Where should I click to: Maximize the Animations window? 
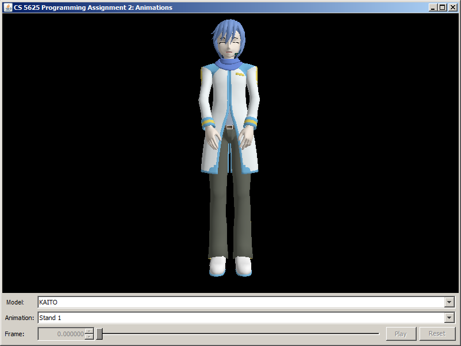coord(442,7)
